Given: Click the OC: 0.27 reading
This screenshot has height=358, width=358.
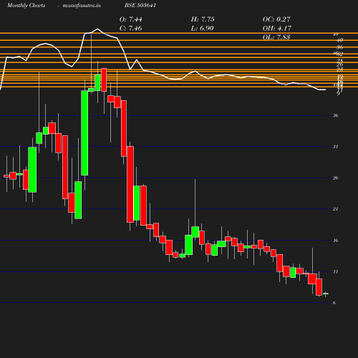Looking at the screenshot, I should point(276,19).
